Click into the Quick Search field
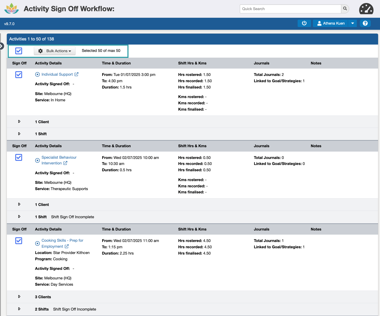The width and height of the screenshot is (380, 316). point(290,9)
